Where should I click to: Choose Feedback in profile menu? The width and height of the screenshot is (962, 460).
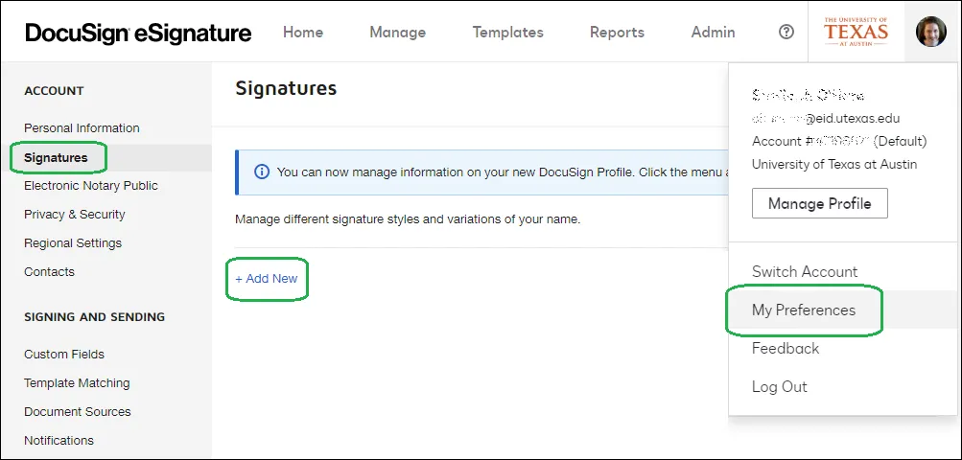click(x=786, y=349)
